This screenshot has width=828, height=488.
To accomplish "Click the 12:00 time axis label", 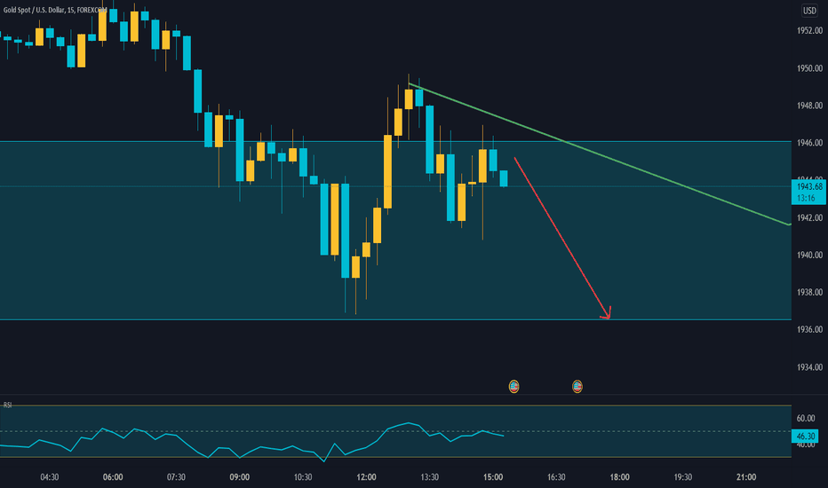I will [x=367, y=477].
